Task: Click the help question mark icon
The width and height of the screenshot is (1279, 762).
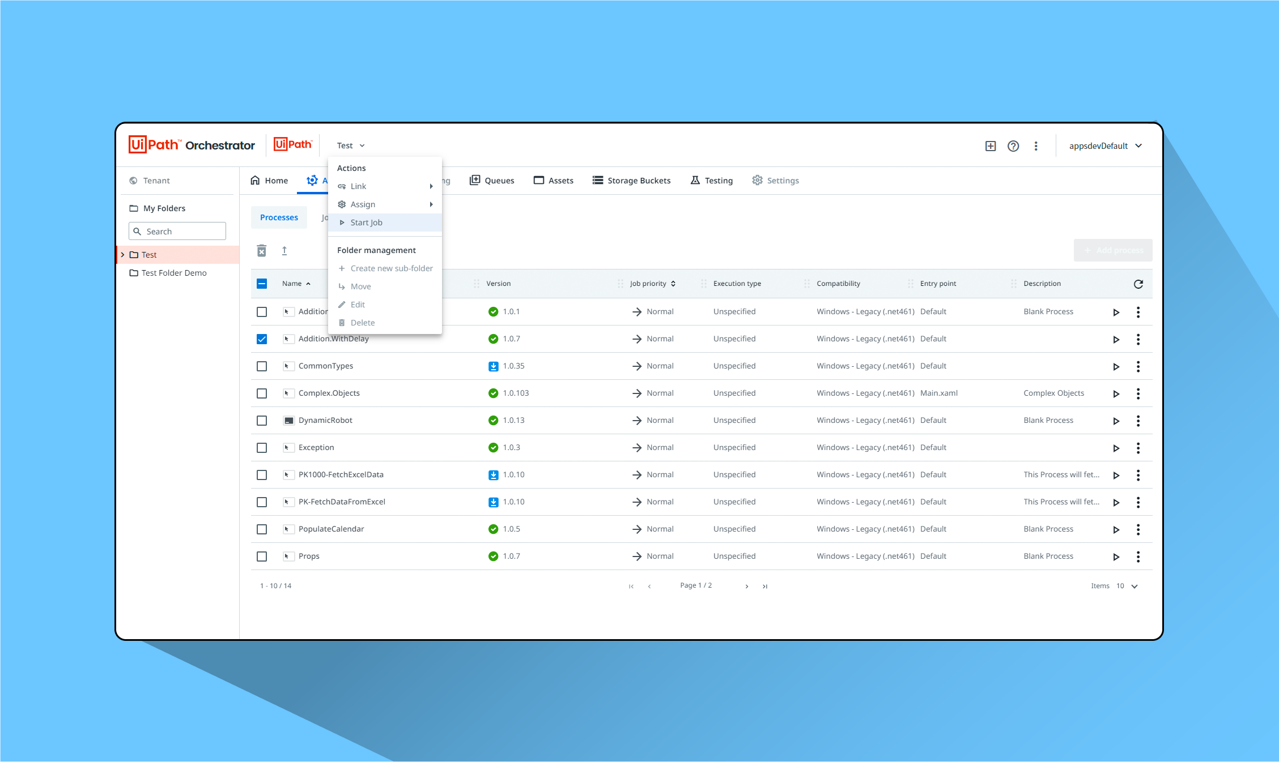Action: coord(1013,145)
